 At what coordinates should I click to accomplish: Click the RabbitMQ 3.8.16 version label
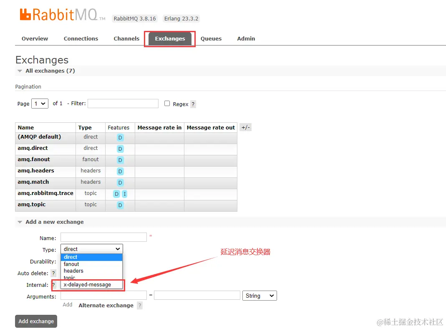tap(135, 18)
